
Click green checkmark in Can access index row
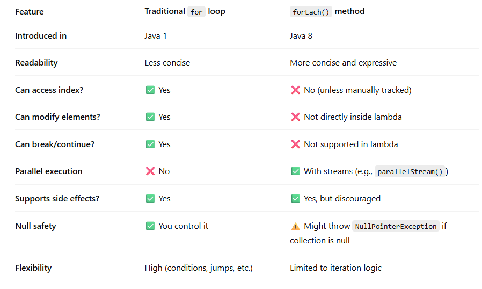coord(150,90)
